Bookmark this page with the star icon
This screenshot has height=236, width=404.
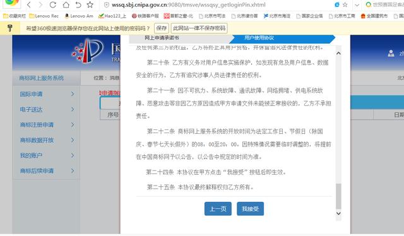tap(90, 4)
